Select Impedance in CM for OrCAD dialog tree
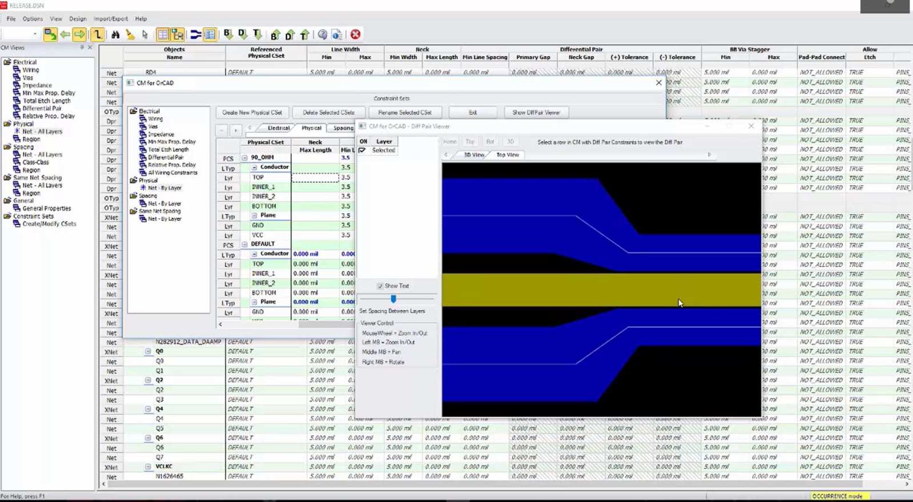The width and height of the screenshot is (913, 502). pos(161,134)
